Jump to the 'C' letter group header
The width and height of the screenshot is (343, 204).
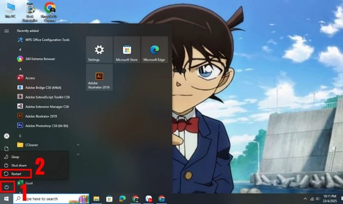tap(20, 136)
